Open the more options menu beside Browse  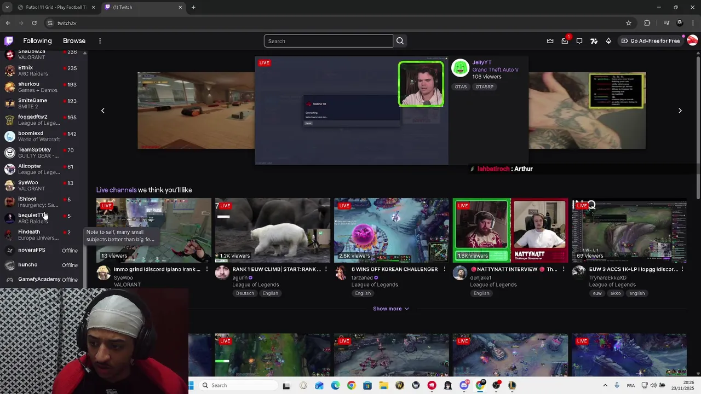click(x=100, y=41)
